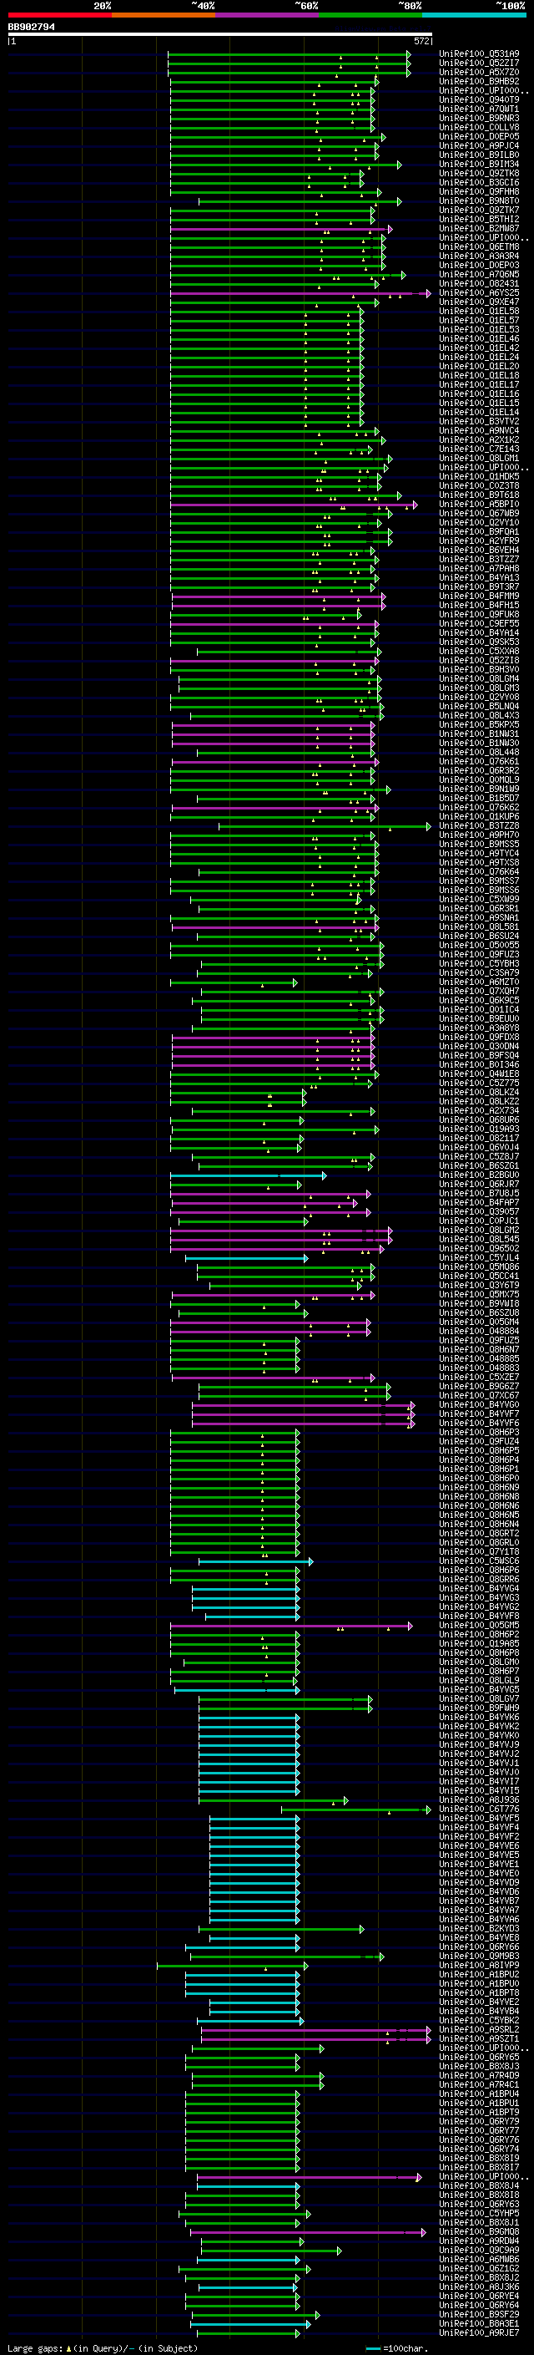The height and width of the screenshot is (2355, 534).
Task: Choose the UniRef100_Q940T9 entry
Action: pos(479,99)
